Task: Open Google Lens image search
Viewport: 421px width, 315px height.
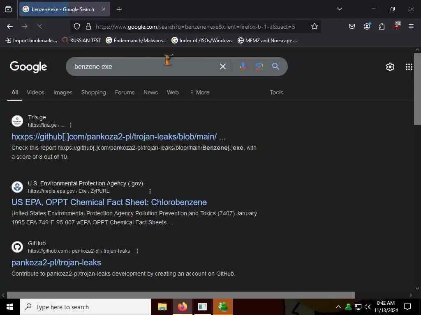Action: pos(259,66)
